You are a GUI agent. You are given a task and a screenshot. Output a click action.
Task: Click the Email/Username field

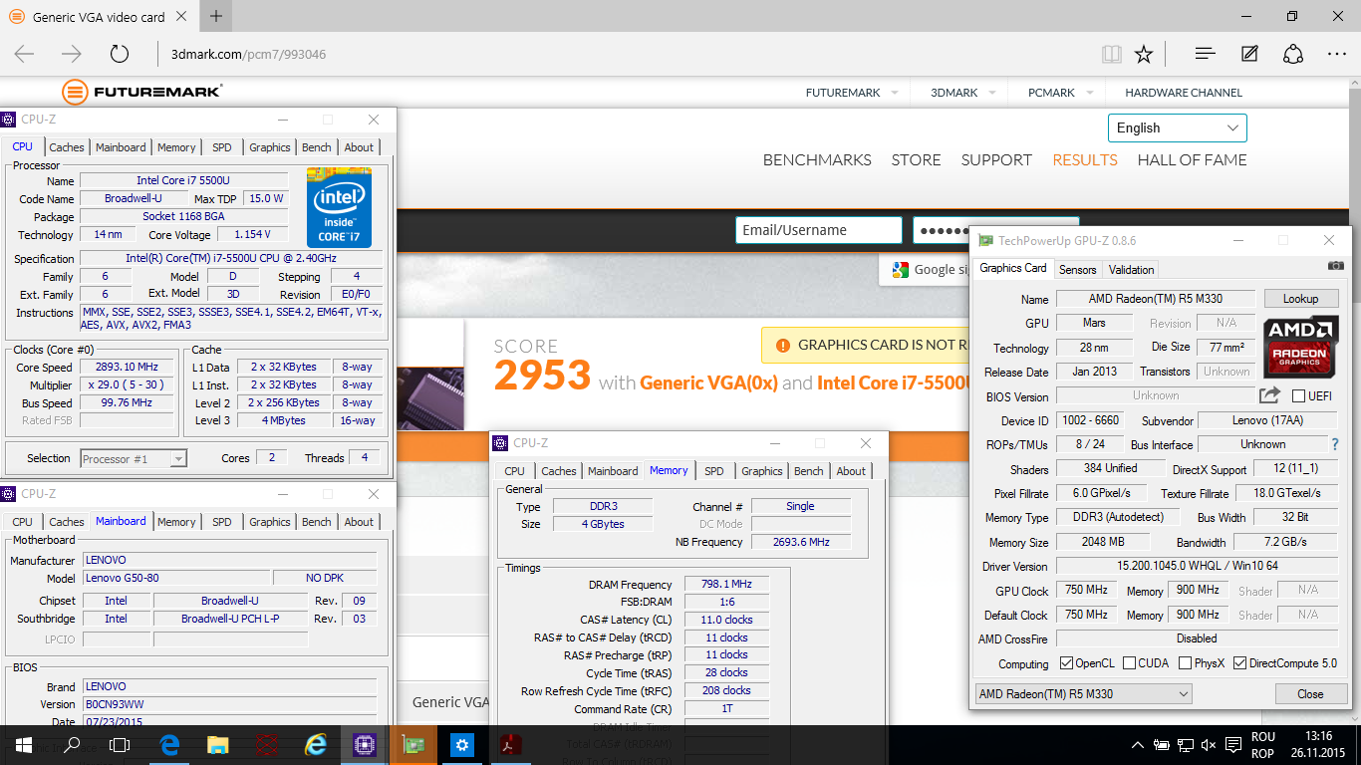pos(818,230)
